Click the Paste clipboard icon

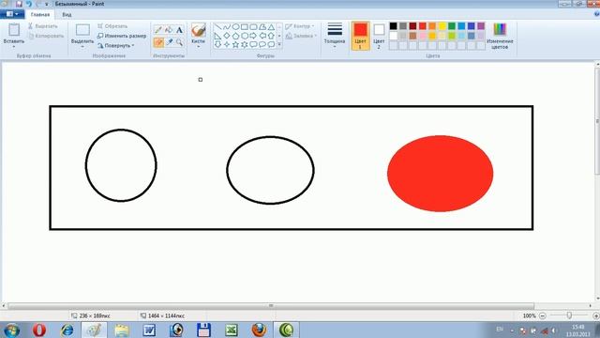14,30
